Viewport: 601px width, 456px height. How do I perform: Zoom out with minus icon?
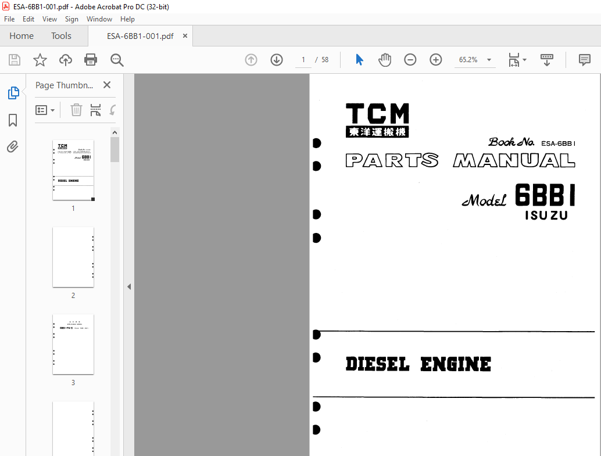(410, 60)
